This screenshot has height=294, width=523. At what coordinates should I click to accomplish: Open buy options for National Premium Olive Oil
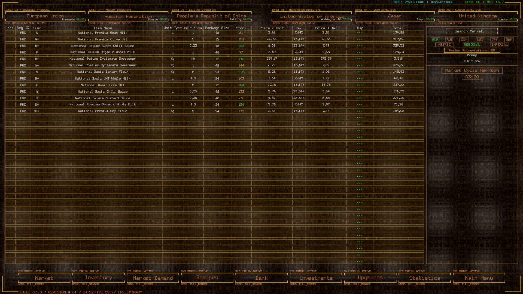(x=360, y=39)
